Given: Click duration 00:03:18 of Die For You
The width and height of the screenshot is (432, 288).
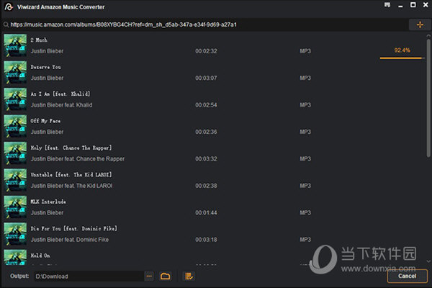Looking at the screenshot, I should 206,240.
